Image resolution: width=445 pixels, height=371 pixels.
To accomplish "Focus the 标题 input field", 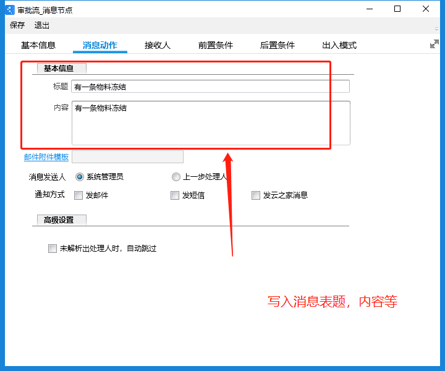I will 210,87.
